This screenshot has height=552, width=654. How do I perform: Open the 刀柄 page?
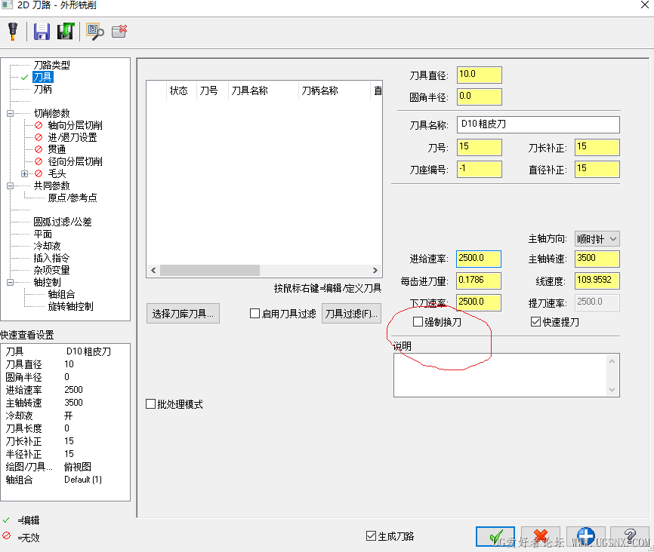tap(42, 89)
